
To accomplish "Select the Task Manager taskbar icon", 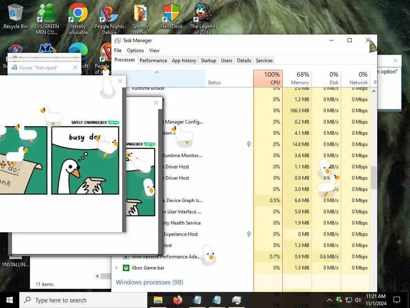I will [236, 300].
